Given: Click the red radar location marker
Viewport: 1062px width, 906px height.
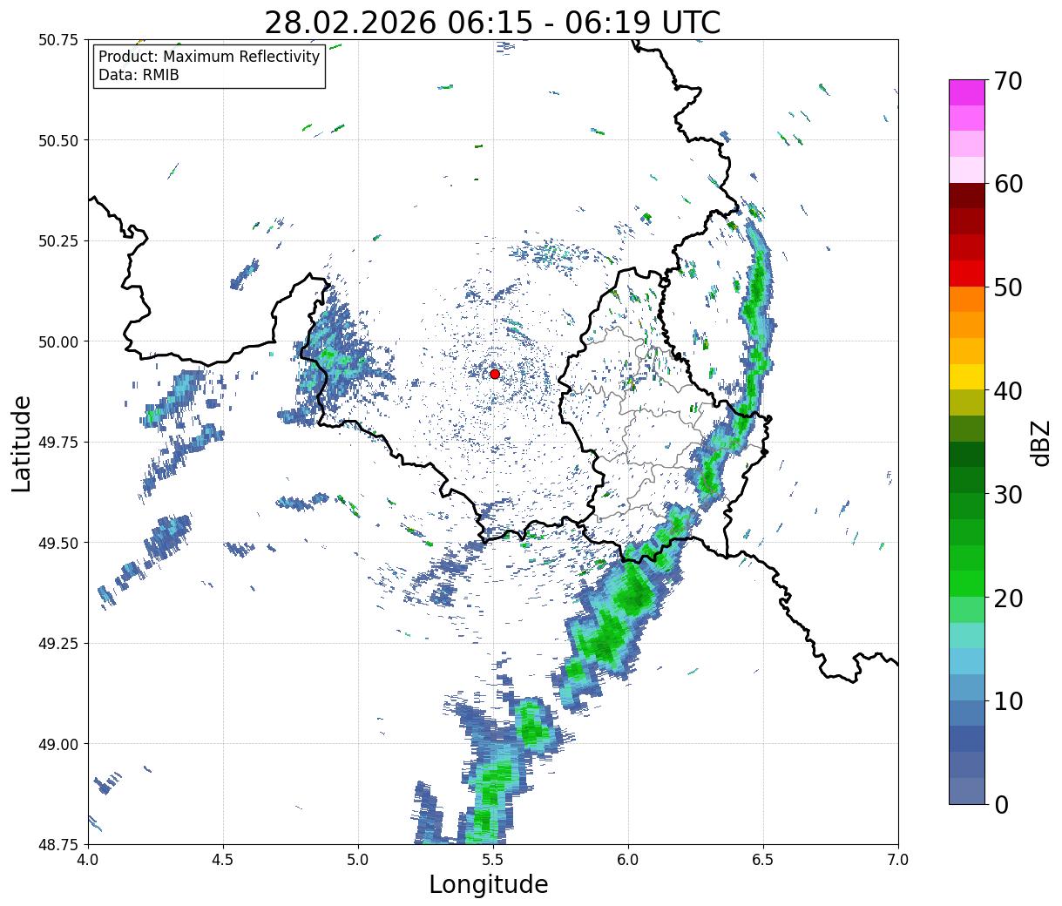Looking at the screenshot, I should tap(495, 374).
